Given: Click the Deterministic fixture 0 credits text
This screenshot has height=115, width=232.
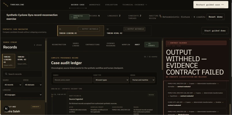Looking at the screenshot, I should tap(184, 17).
